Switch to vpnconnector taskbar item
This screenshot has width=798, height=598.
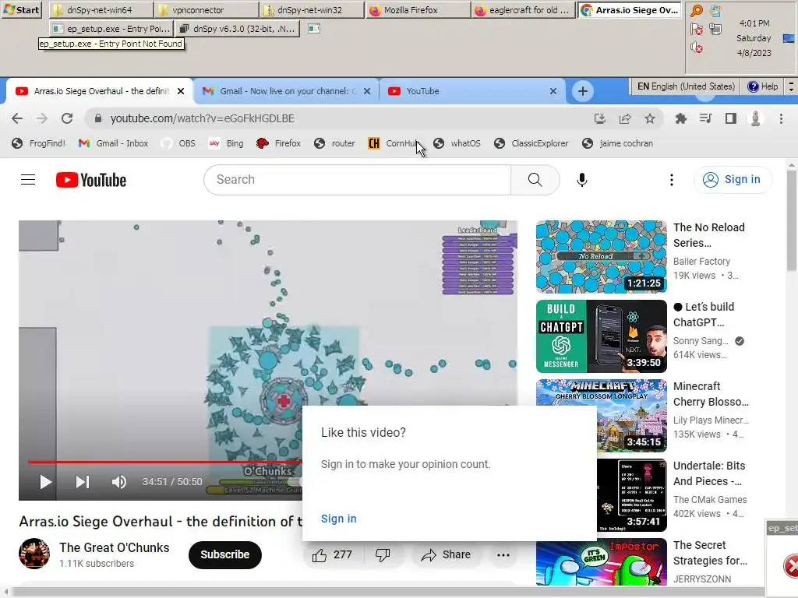pyautogui.click(x=207, y=9)
